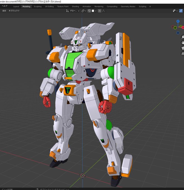Open the proportional falloff curve dropdown
The height and width of the screenshot is (190, 184).
coord(104,11)
